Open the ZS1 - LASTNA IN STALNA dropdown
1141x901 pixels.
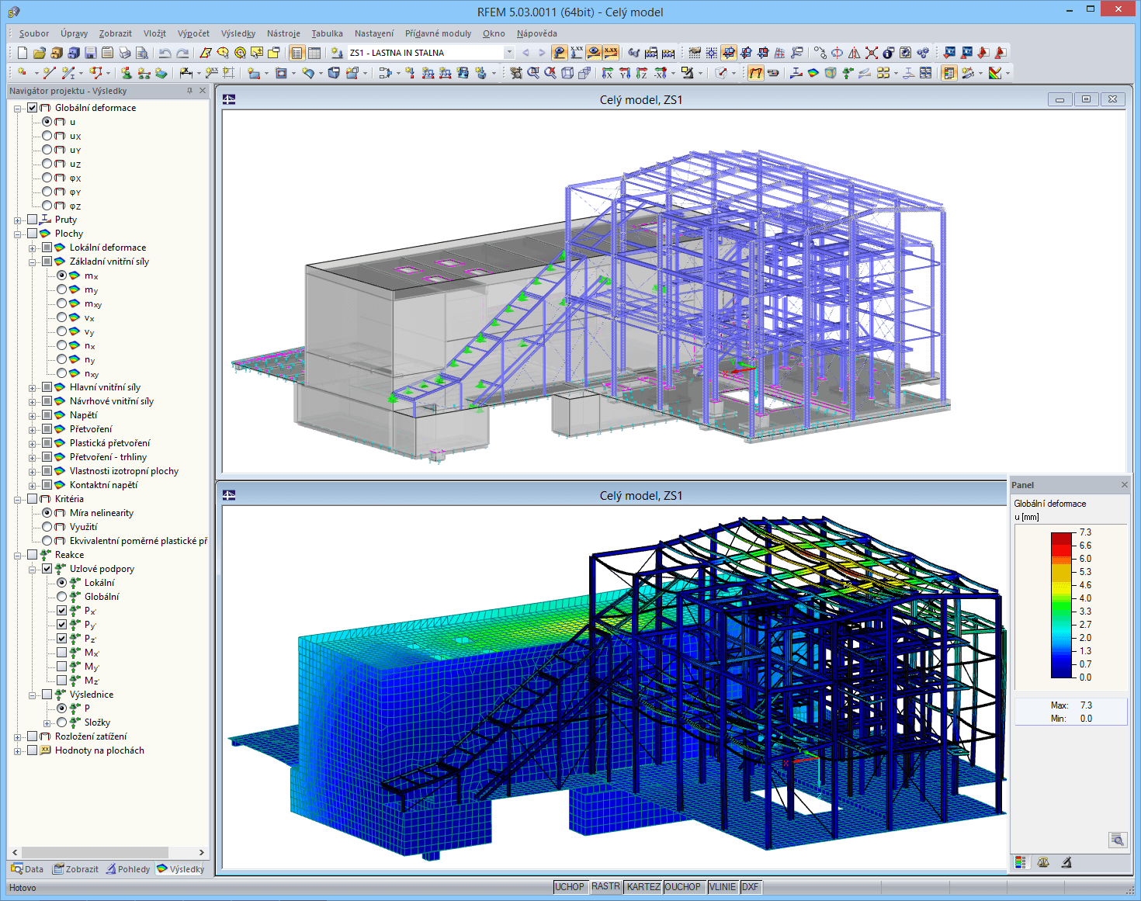pos(509,52)
